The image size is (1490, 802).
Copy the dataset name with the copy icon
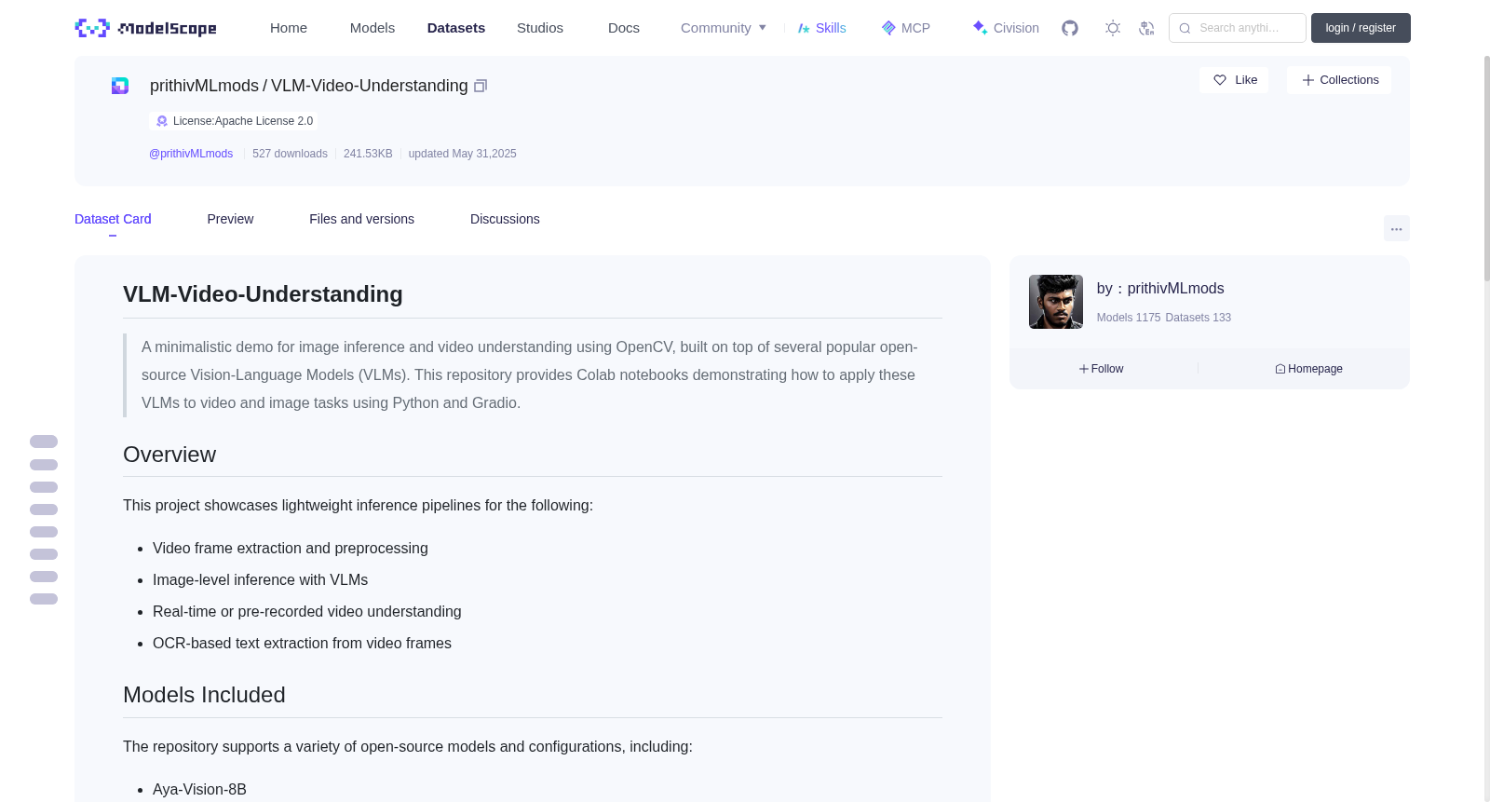click(481, 86)
